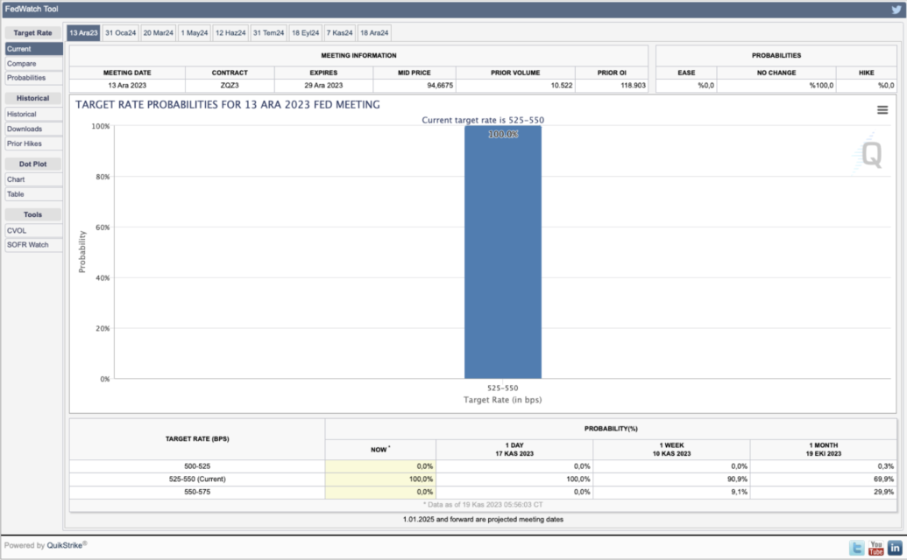Open the Twitter icon in header bar
This screenshot has width=907, height=560.
896,10
